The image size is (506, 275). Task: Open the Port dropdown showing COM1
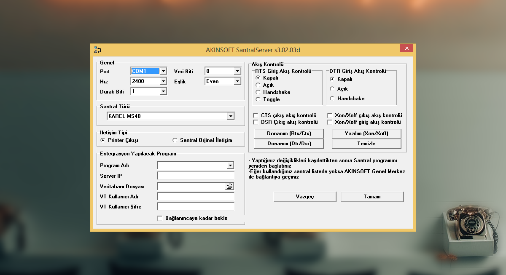pos(164,71)
